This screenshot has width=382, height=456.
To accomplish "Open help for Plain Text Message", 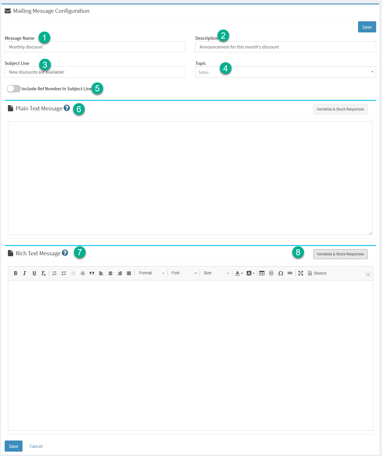I will pos(67,108).
